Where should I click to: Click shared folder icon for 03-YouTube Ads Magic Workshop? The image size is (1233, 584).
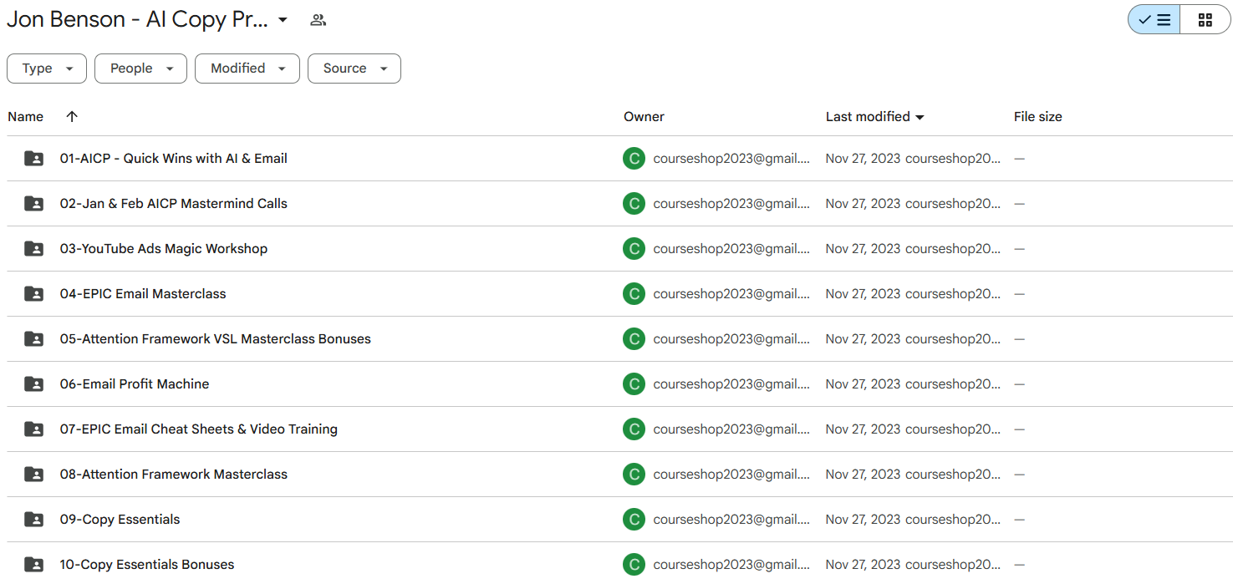(x=33, y=249)
